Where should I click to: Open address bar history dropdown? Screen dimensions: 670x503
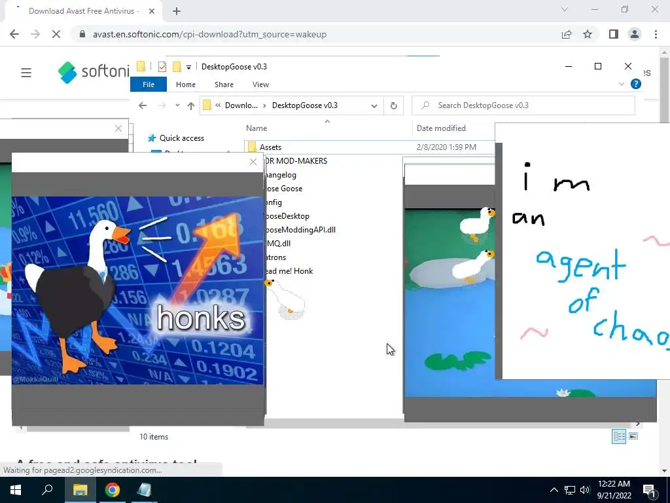point(374,105)
